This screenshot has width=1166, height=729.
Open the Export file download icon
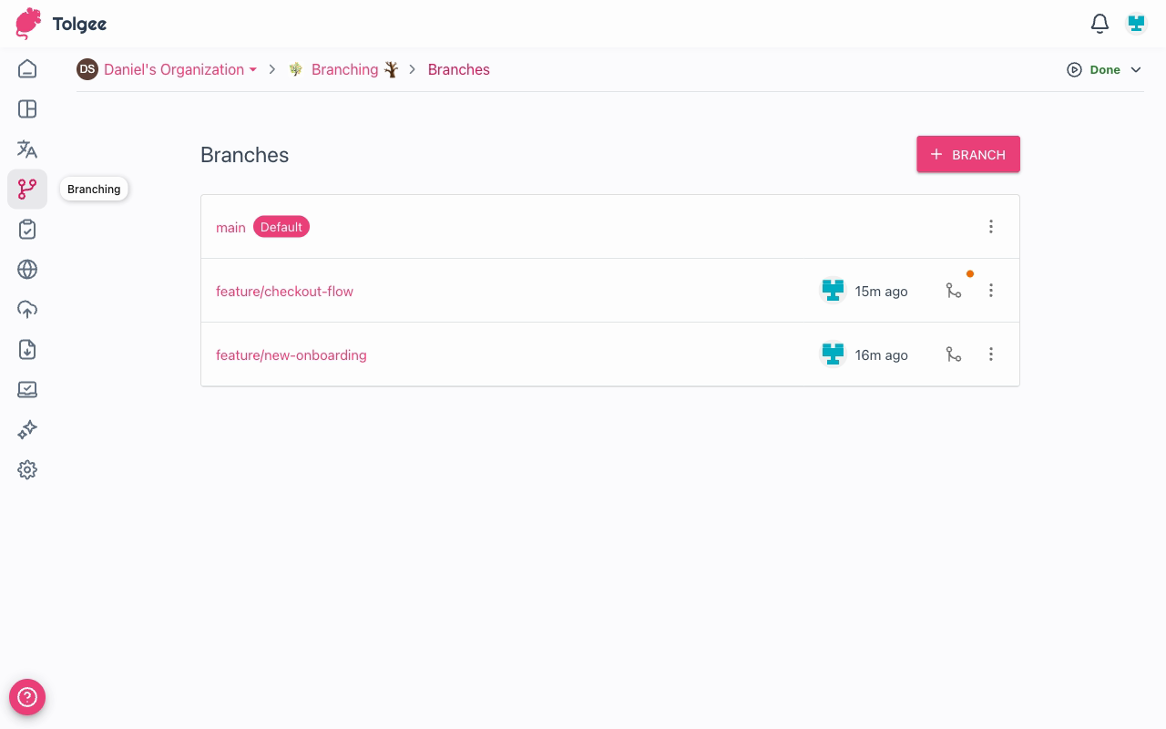(x=27, y=350)
